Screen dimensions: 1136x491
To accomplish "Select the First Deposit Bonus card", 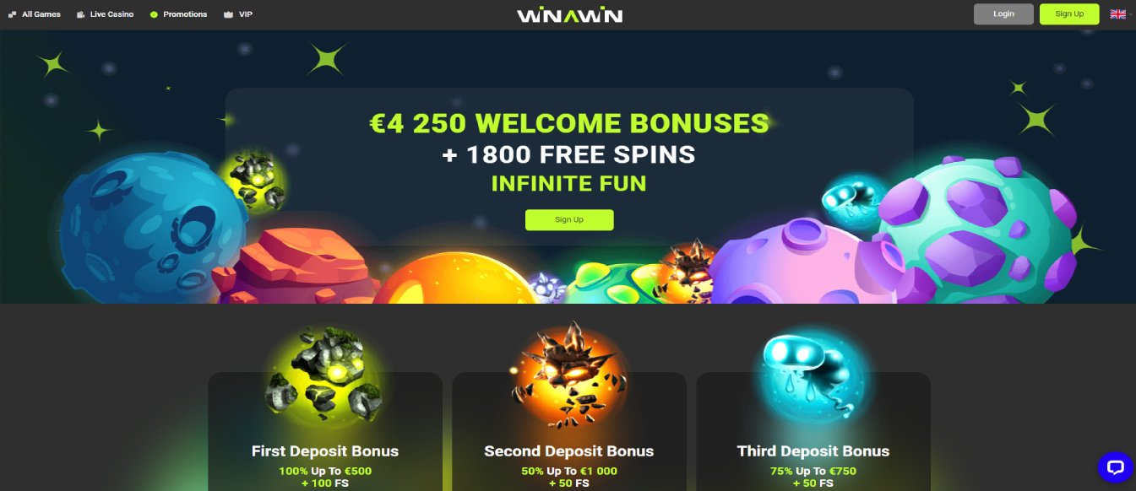I will 325,431.
